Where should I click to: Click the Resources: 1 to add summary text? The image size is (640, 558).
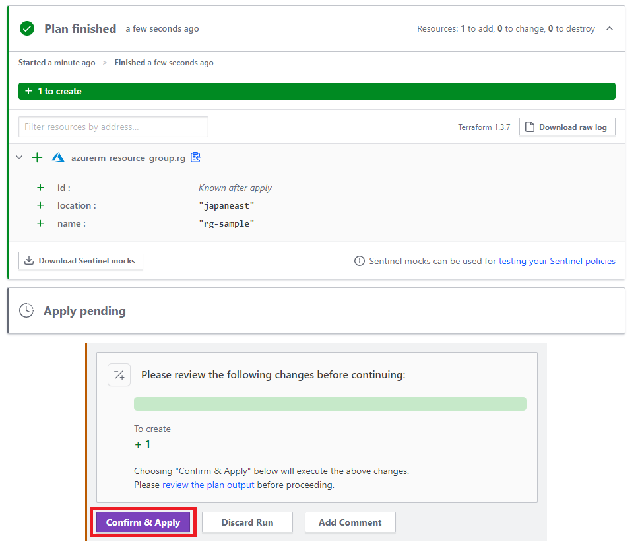[x=506, y=29]
